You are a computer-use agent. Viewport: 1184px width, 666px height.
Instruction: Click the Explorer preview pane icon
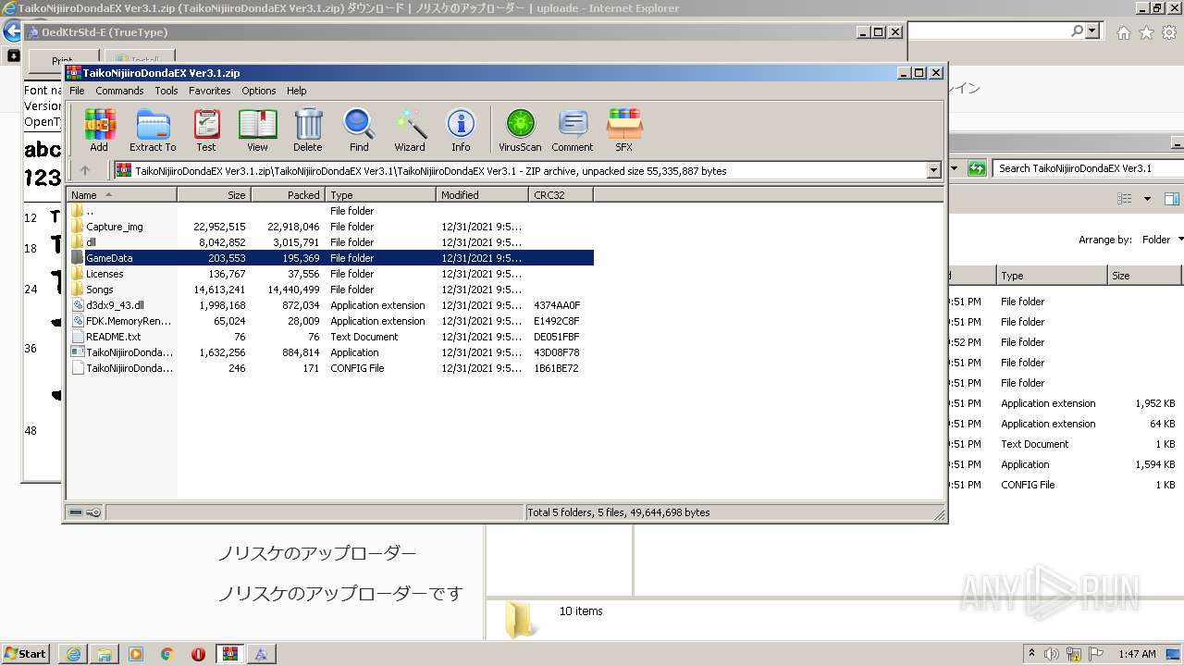pos(1171,199)
